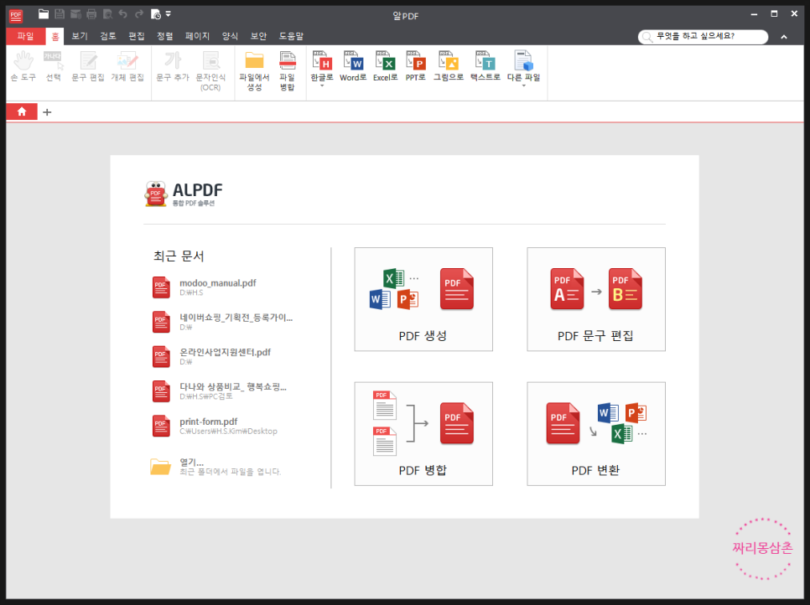Switch to the 검토 ribbon tab

pos(108,36)
